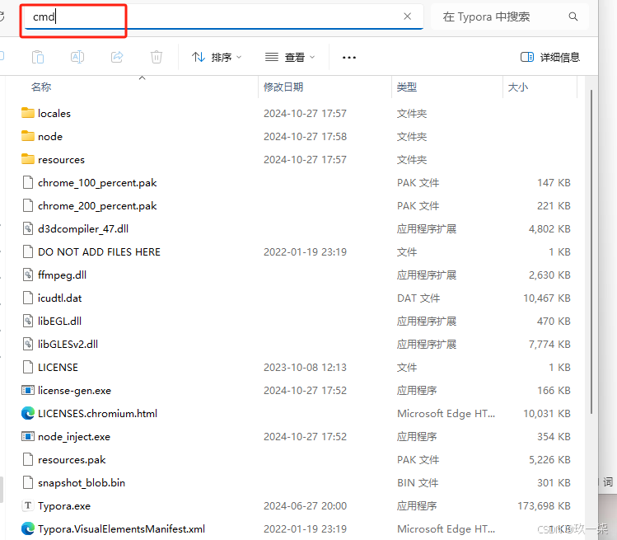Click the share toolbar icon
Viewport: 617px width, 540px height.
pos(117,57)
